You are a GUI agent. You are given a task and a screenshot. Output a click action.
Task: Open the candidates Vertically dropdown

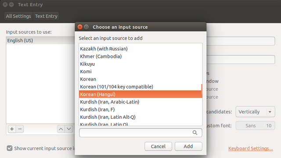(255, 112)
